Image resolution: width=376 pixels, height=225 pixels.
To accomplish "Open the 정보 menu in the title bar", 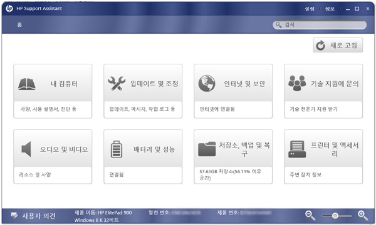I will pyautogui.click(x=330, y=9).
